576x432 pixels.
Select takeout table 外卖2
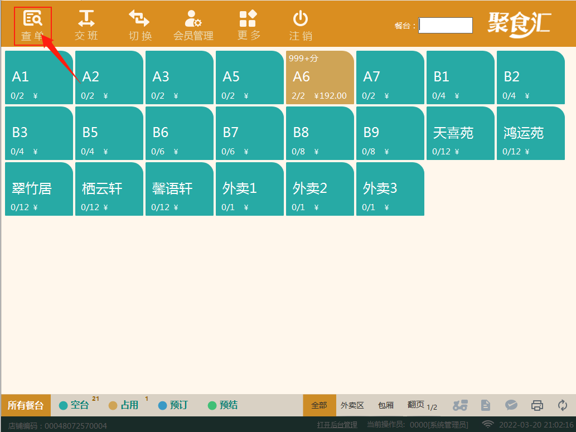[x=320, y=189]
